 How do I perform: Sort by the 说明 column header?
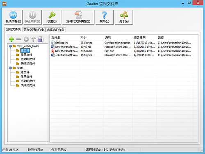click(118, 37)
